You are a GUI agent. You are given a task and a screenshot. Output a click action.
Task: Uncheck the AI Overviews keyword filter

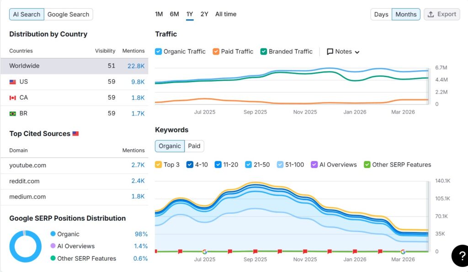tap(314, 164)
